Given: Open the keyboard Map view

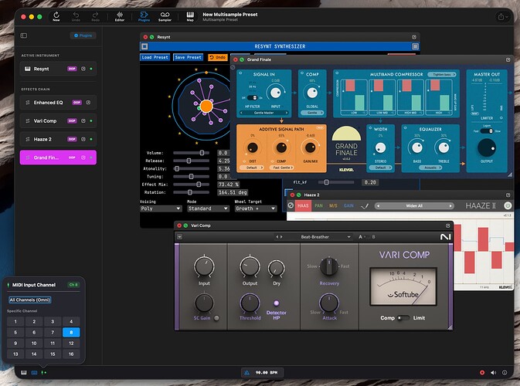Looking at the screenshot, I should click(190, 16).
